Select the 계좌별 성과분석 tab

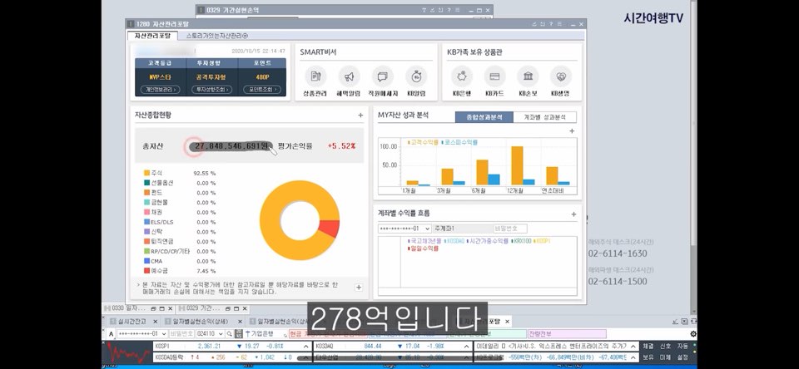coord(544,117)
